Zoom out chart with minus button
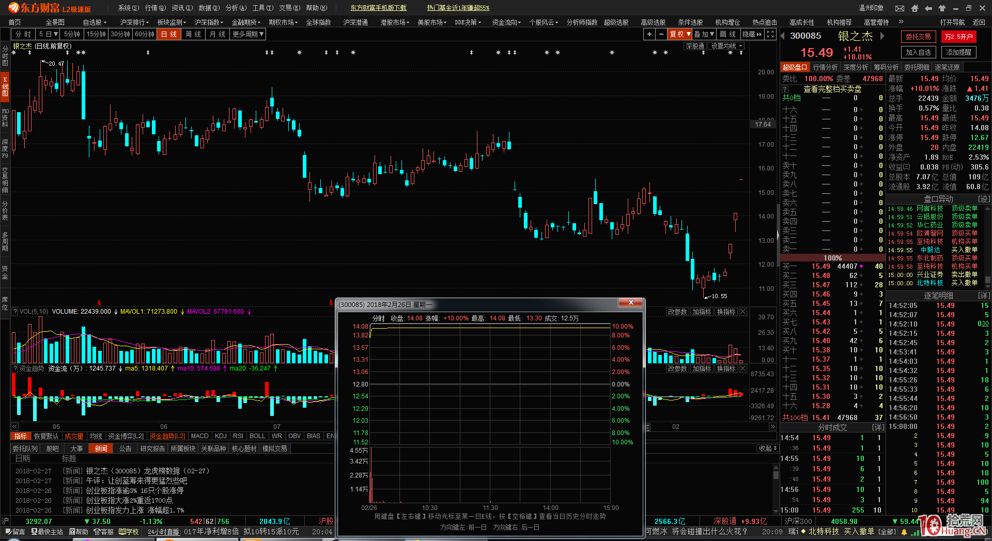Image resolution: width=992 pixels, height=541 pixels. (661, 34)
